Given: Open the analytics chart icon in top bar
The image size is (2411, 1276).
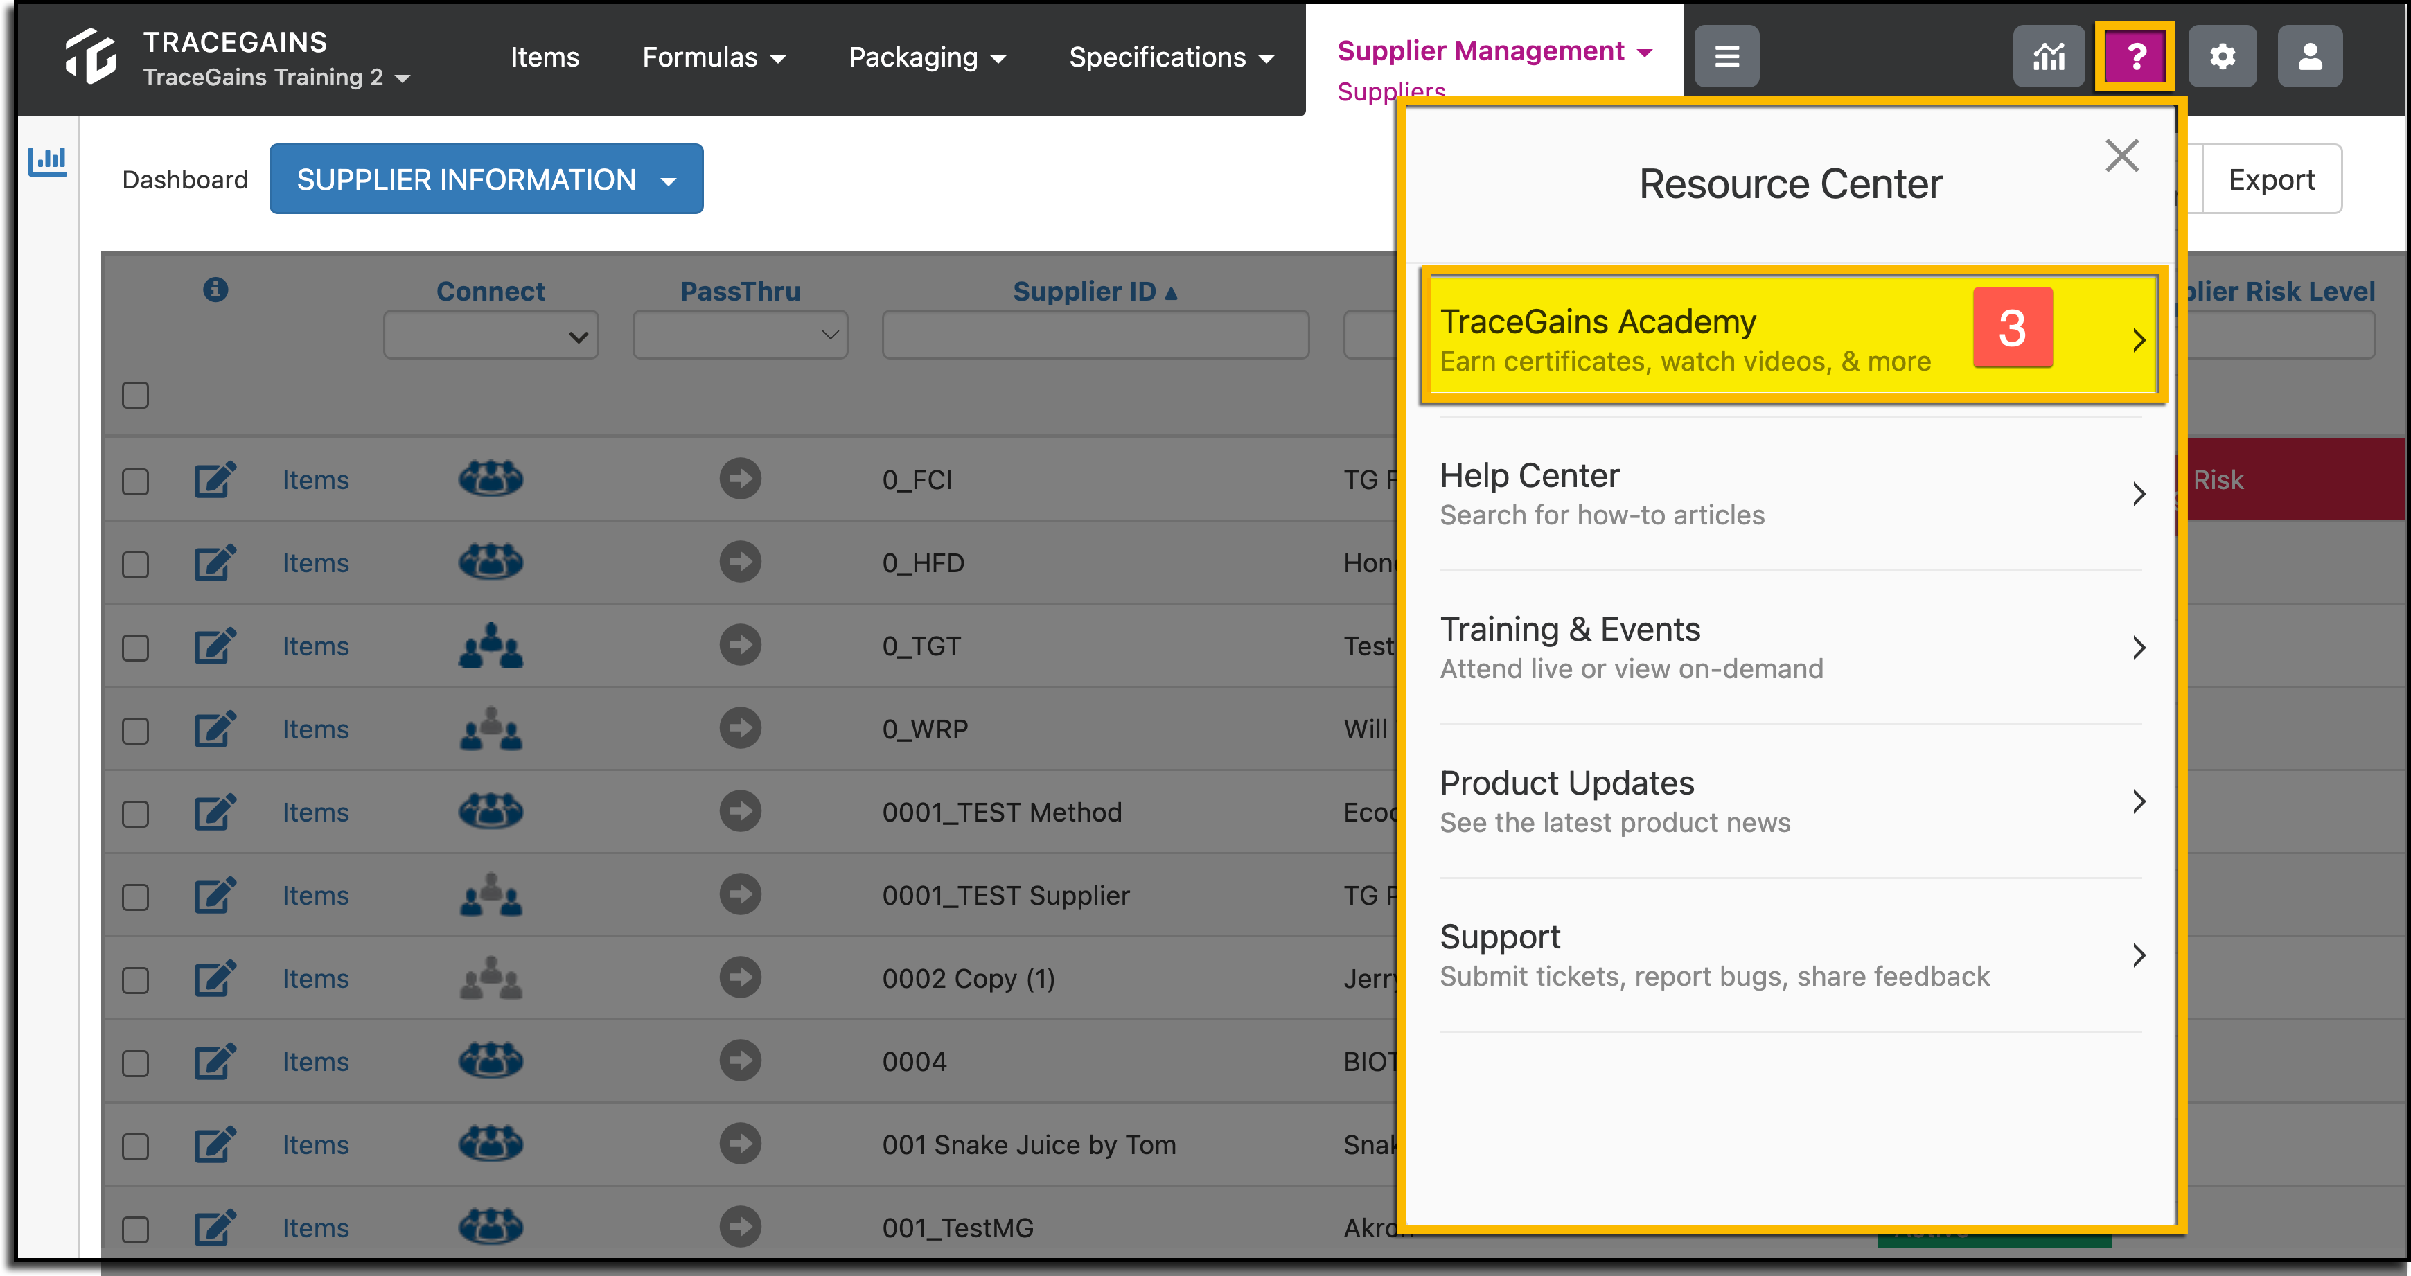Looking at the screenshot, I should point(2049,56).
